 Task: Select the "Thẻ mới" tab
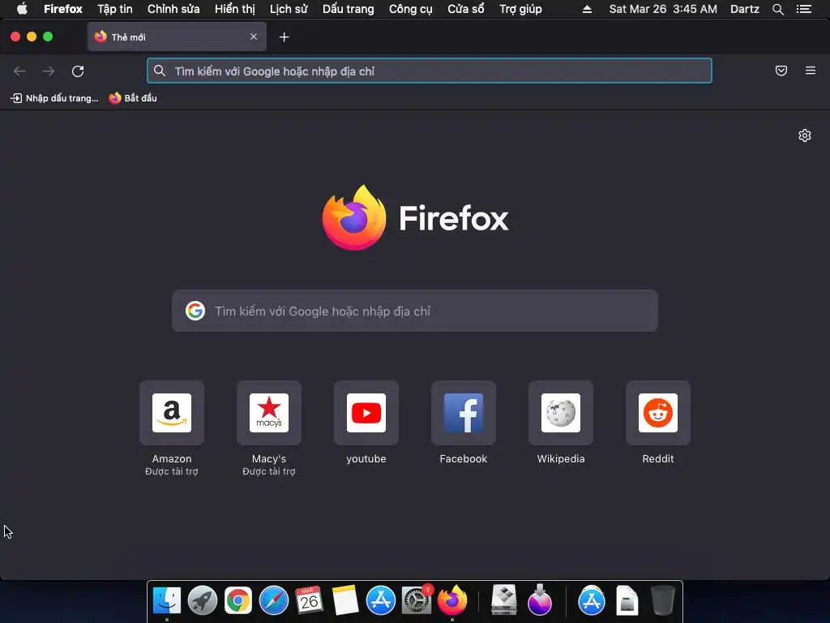coord(177,37)
